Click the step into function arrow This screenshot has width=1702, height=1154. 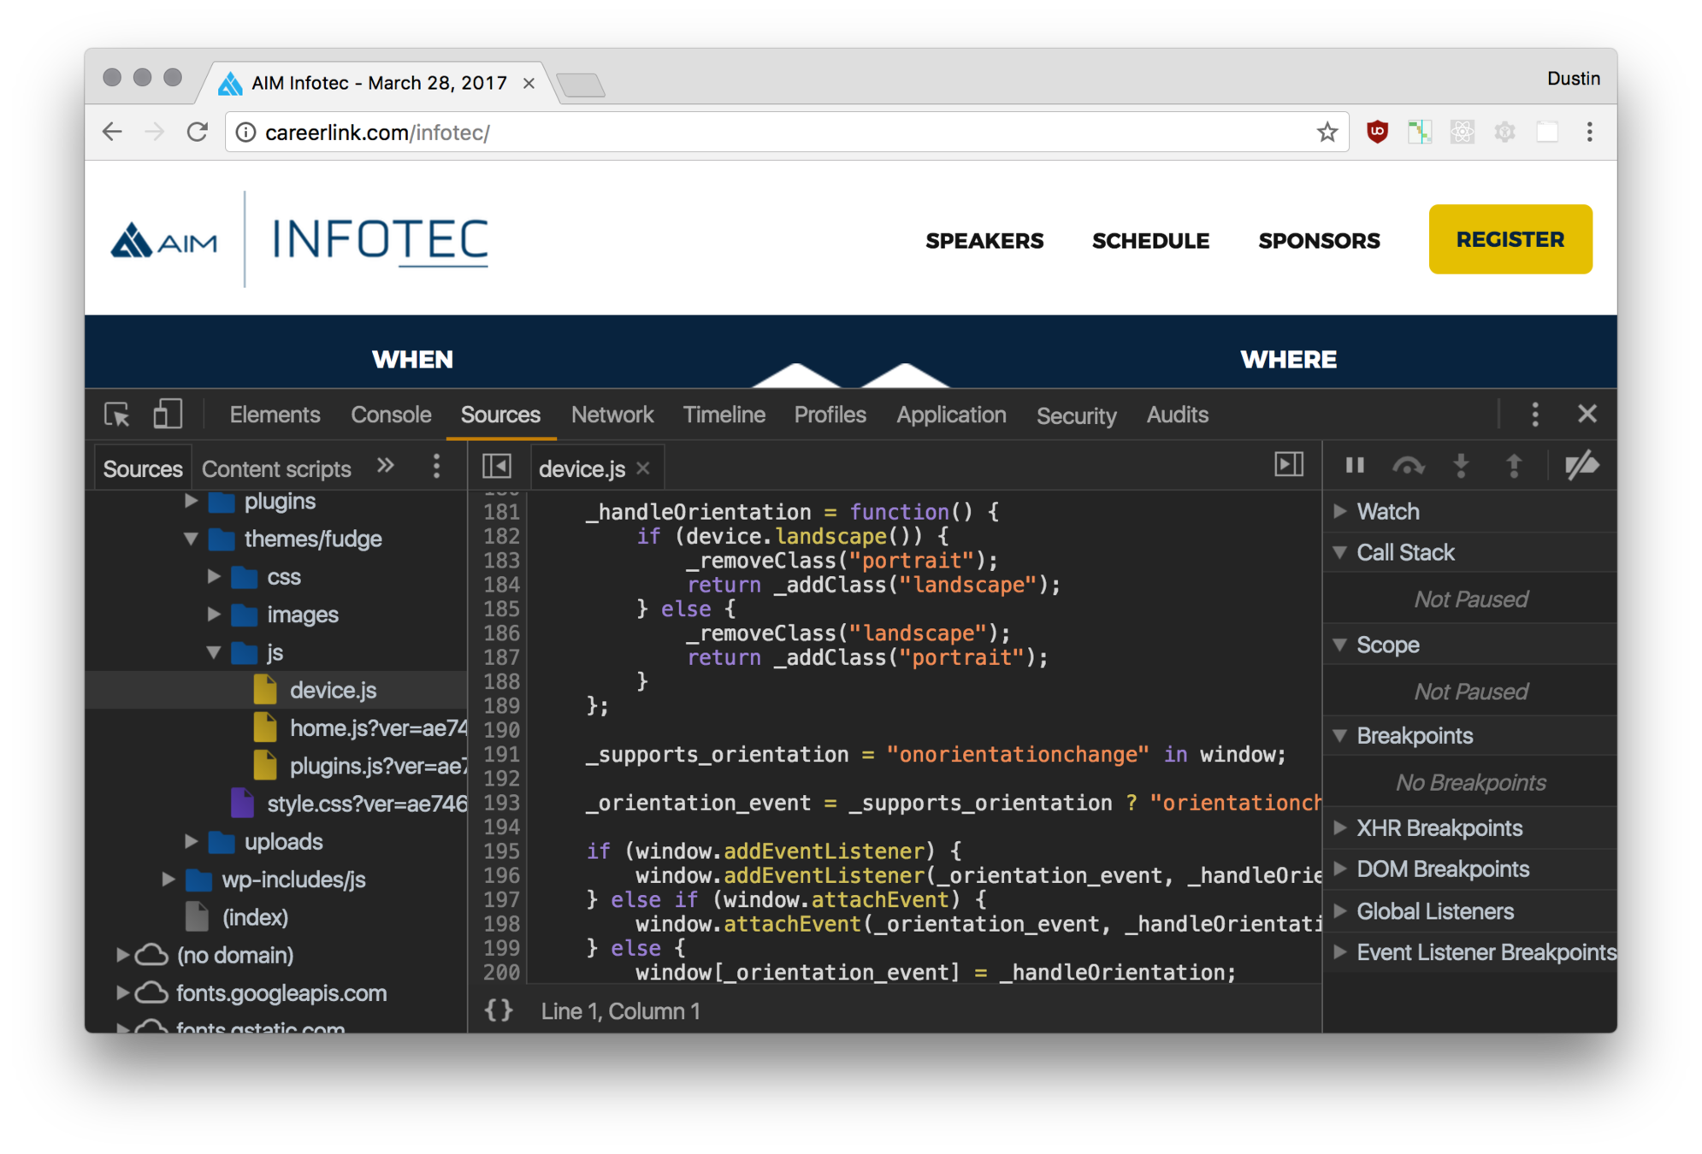click(1461, 466)
